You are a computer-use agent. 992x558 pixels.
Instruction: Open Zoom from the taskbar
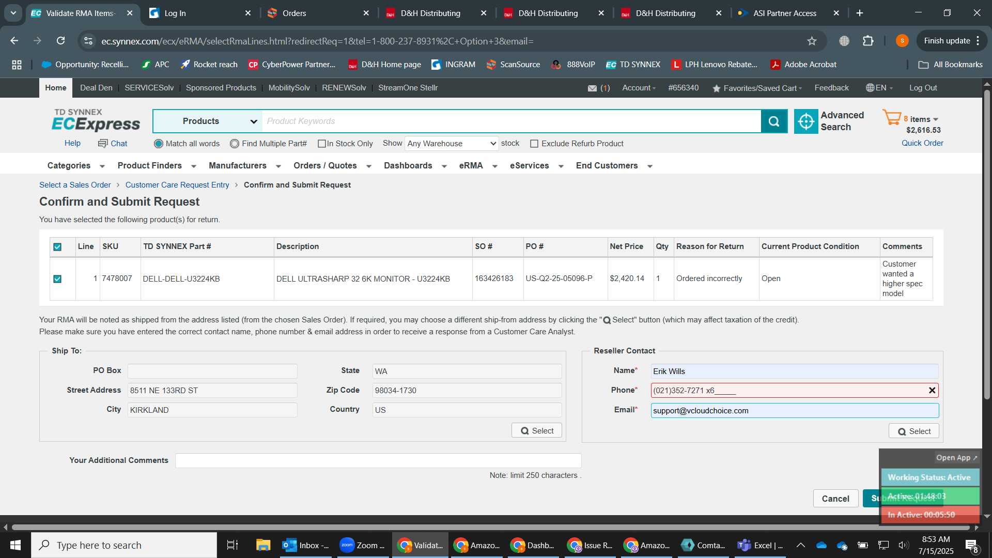362,545
